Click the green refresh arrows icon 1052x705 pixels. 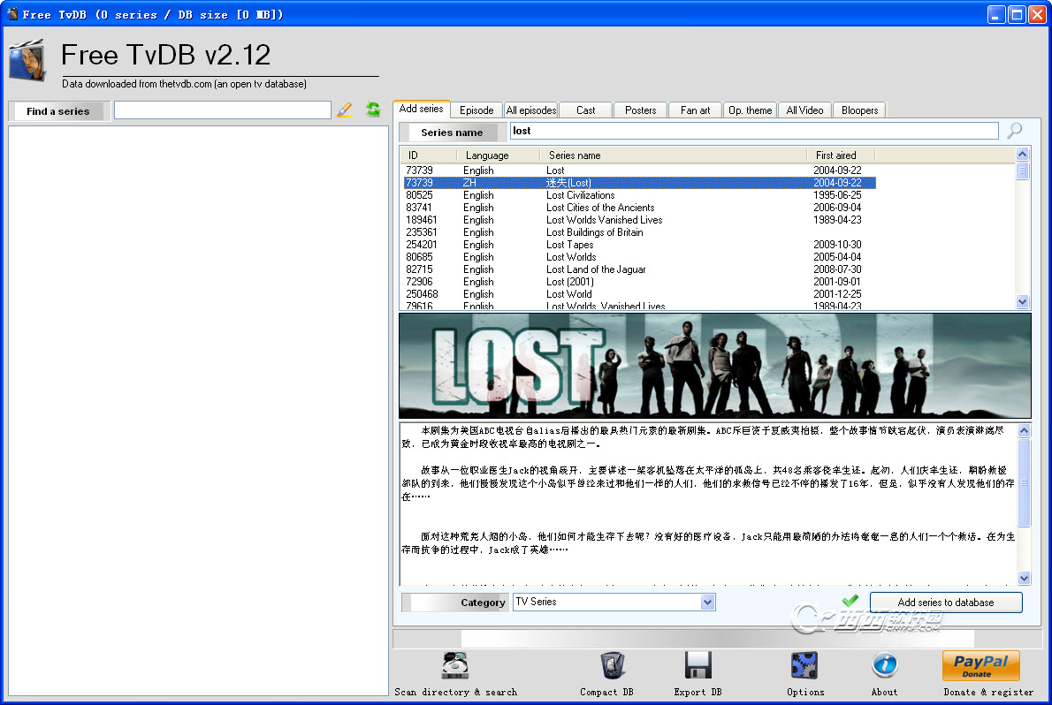pyautogui.click(x=373, y=110)
